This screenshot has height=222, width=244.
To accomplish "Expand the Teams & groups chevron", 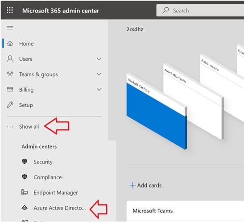I will pos(99,74).
